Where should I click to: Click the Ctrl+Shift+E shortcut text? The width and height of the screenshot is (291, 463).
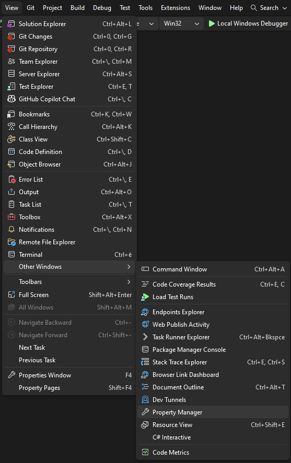pos(267,424)
